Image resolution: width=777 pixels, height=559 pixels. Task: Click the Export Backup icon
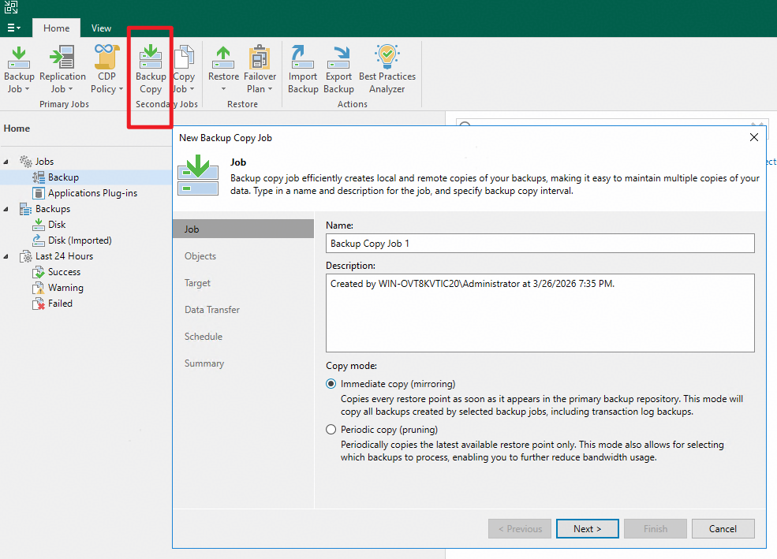pos(339,58)
